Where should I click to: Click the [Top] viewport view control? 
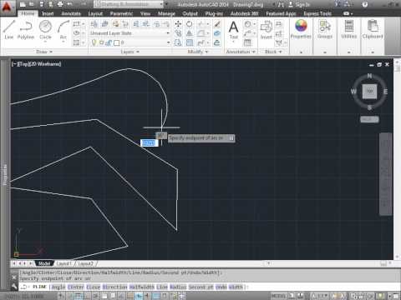(23, 64)
